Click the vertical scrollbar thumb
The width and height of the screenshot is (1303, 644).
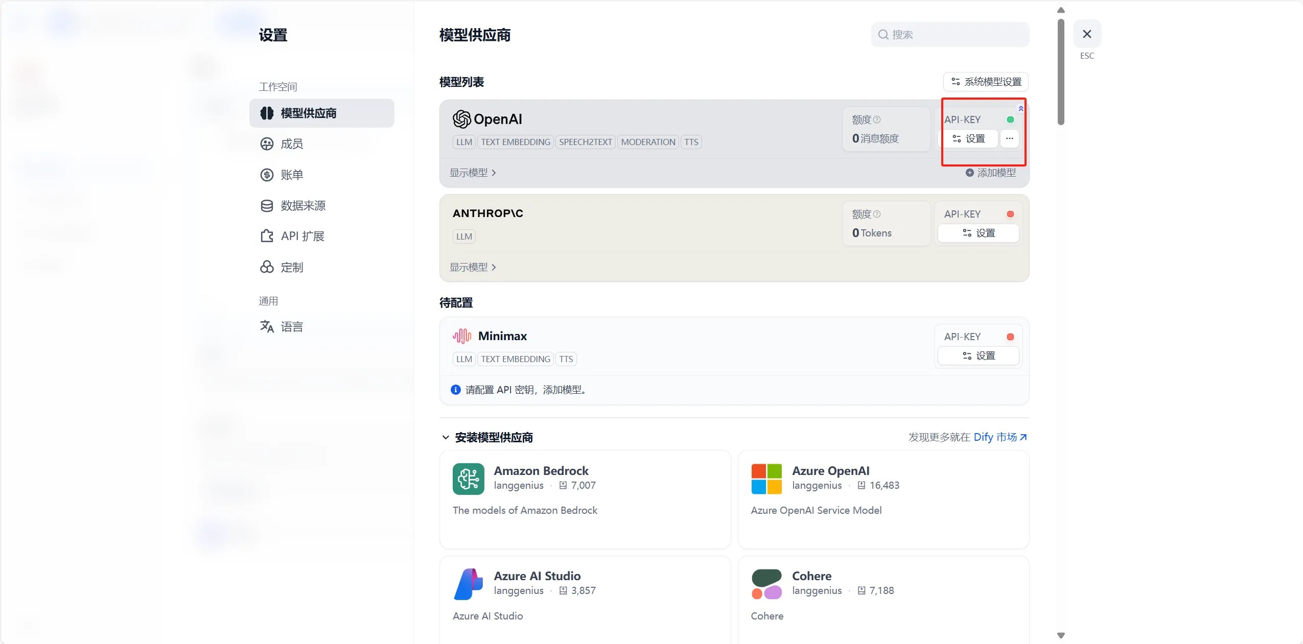pos(1061,71)
